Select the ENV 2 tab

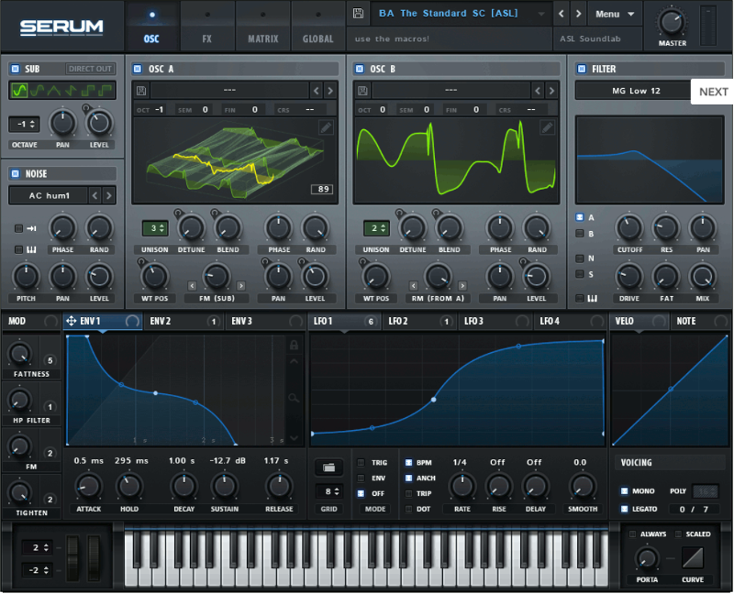pyautogui.click(x=184, y=322)
